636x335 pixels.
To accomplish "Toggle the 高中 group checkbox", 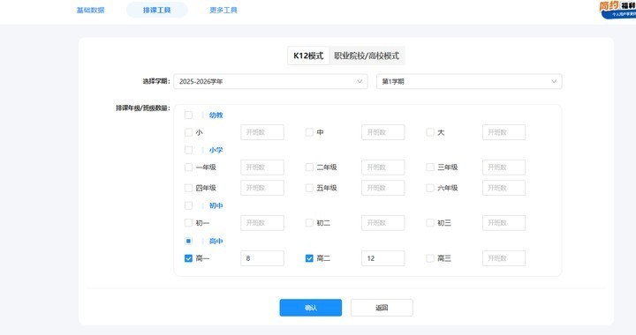I will click(x=188, y=242).
